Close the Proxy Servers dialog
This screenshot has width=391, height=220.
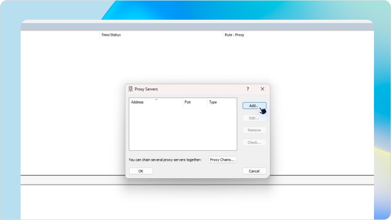tap(262, 89)
